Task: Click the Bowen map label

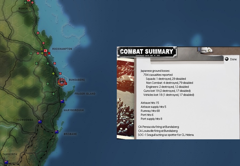Action: (x=23, y=9)
